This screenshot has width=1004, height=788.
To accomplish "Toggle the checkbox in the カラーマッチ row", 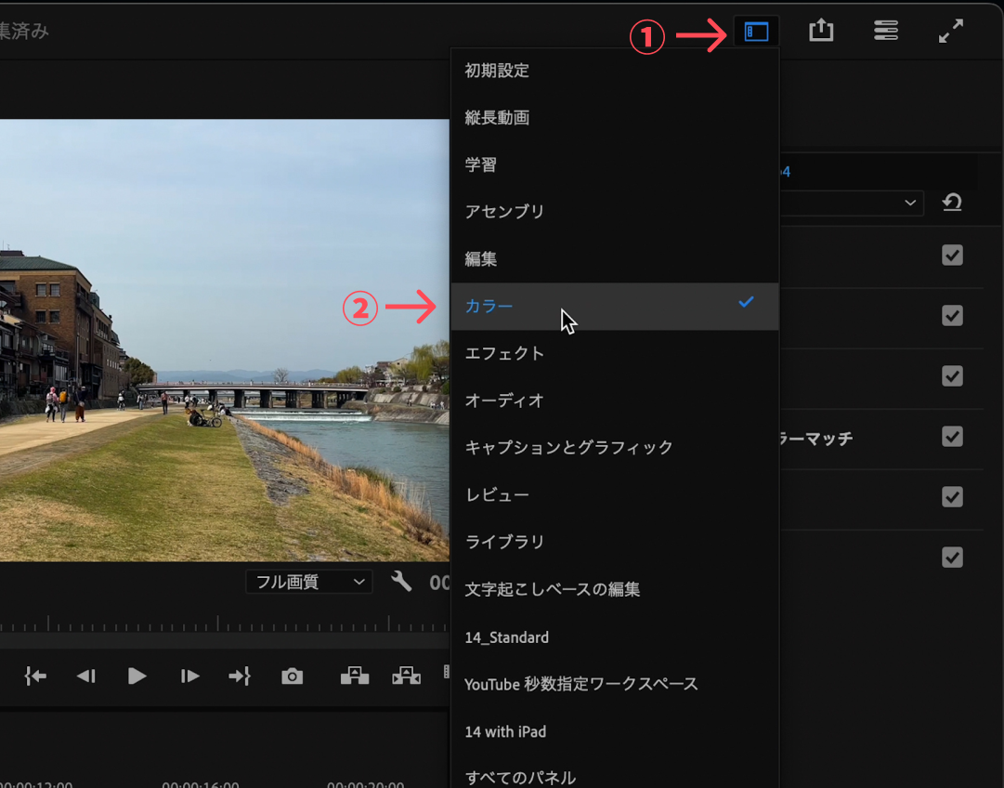I will [952, 437].
